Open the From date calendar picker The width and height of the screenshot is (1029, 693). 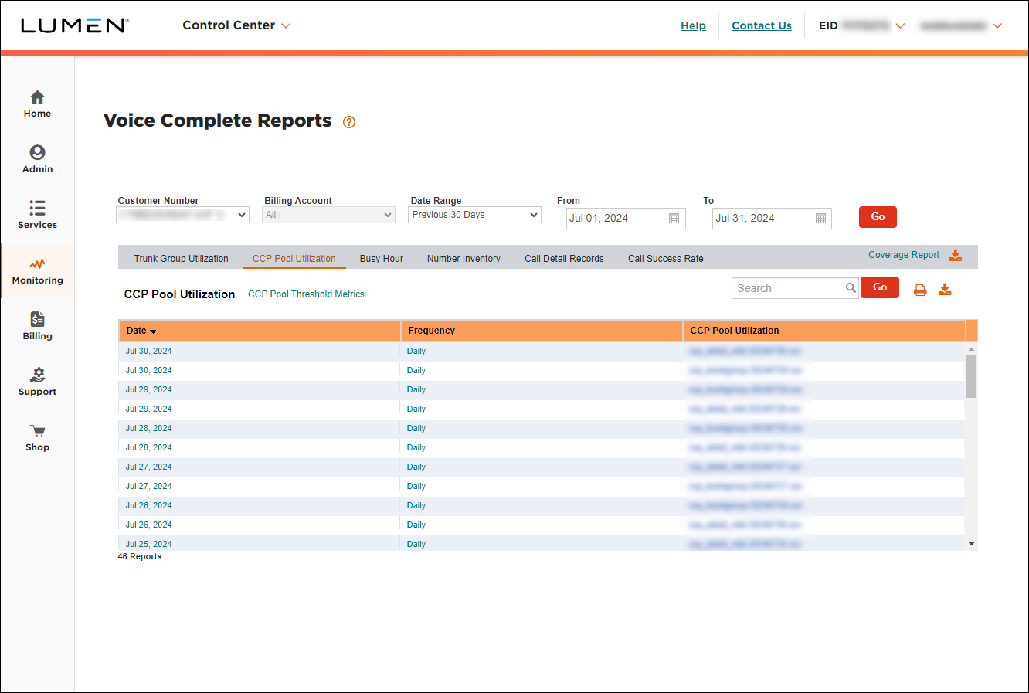pos(674,219)
